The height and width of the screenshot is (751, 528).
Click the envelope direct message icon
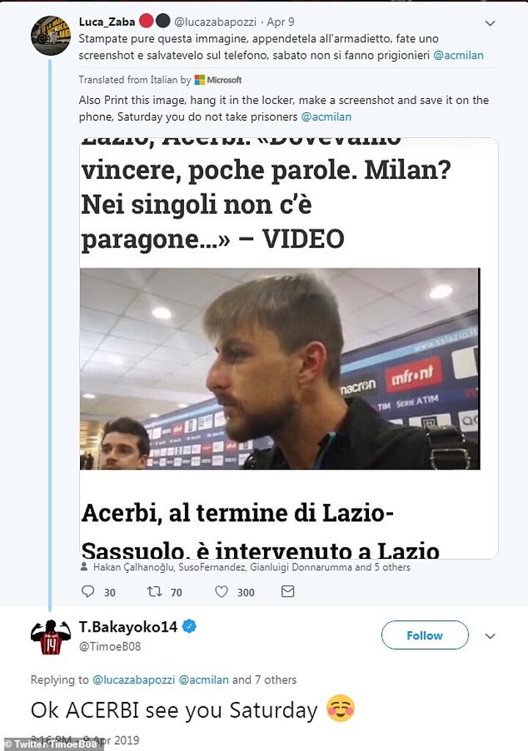click(x=287, y=591)
